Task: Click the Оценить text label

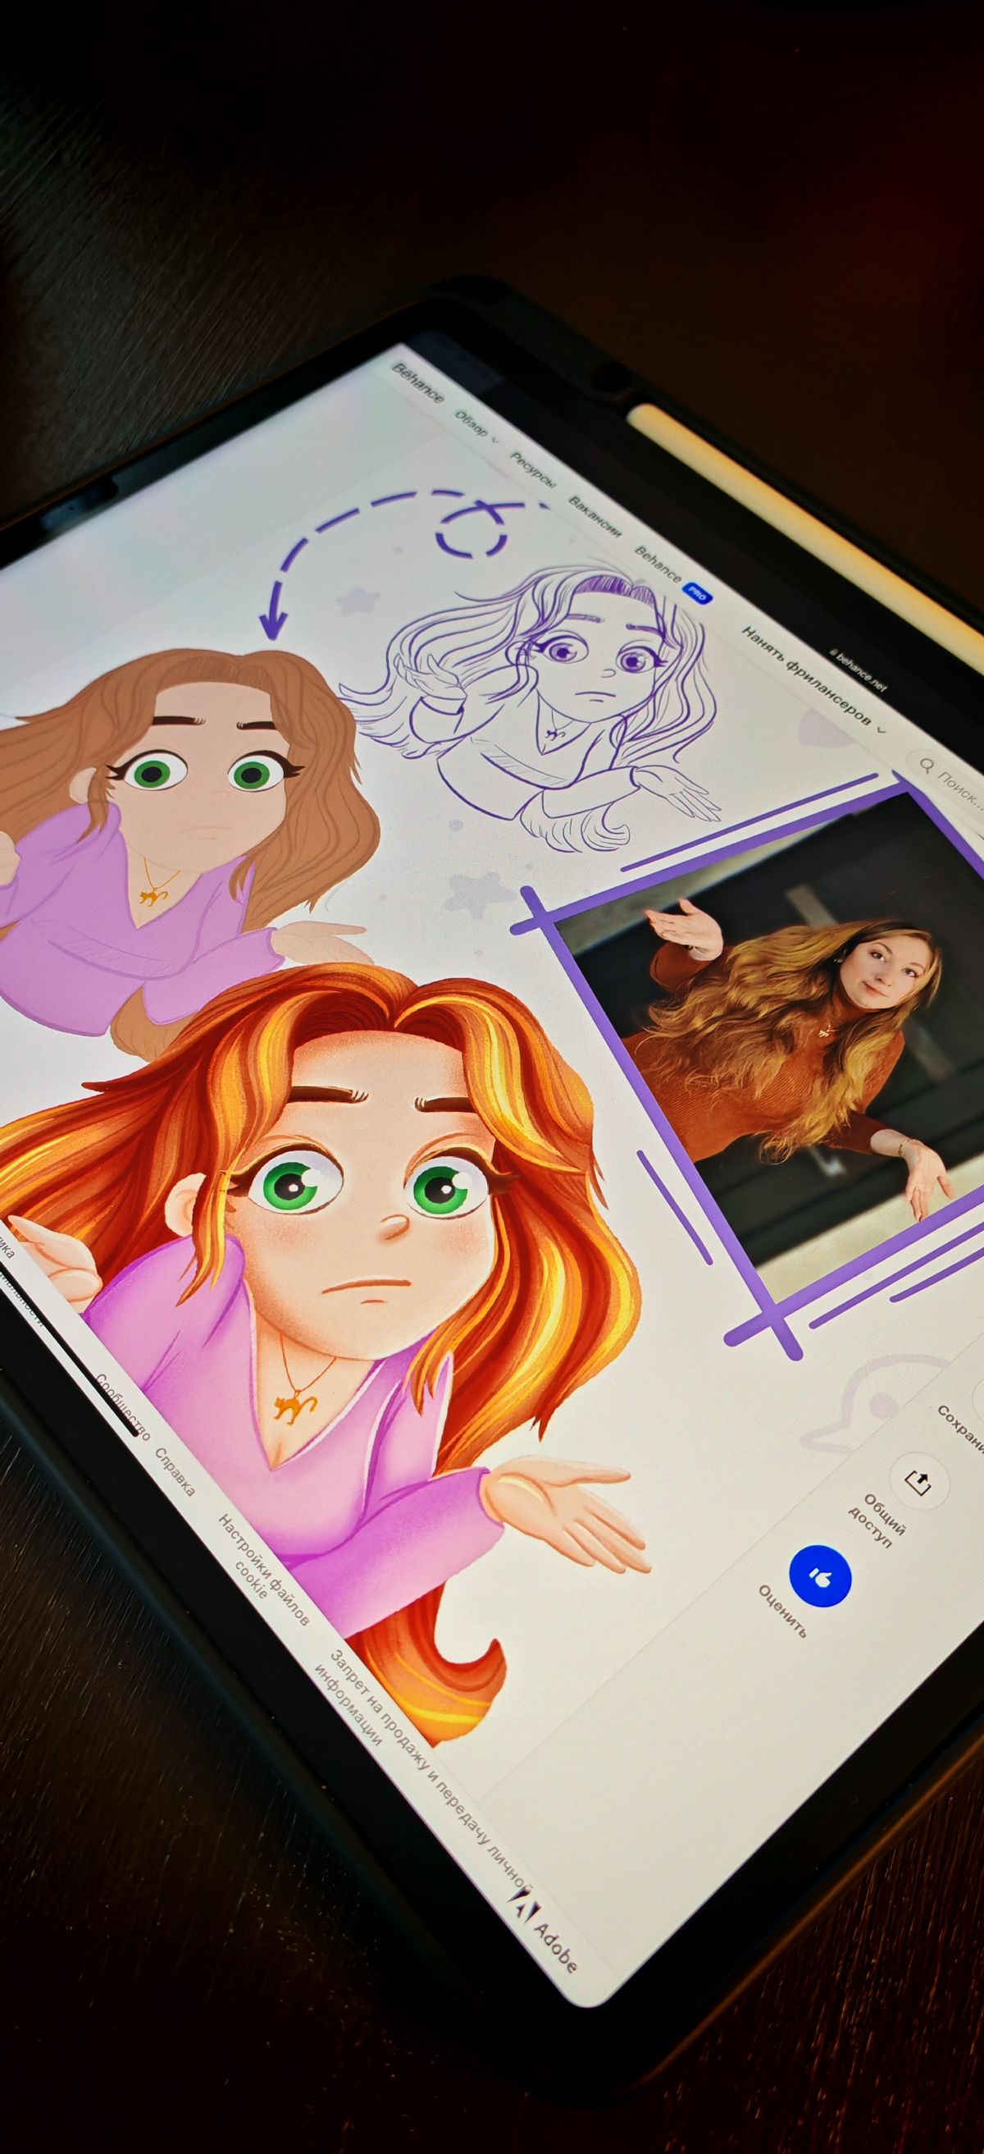Action: pos(782,1611)
